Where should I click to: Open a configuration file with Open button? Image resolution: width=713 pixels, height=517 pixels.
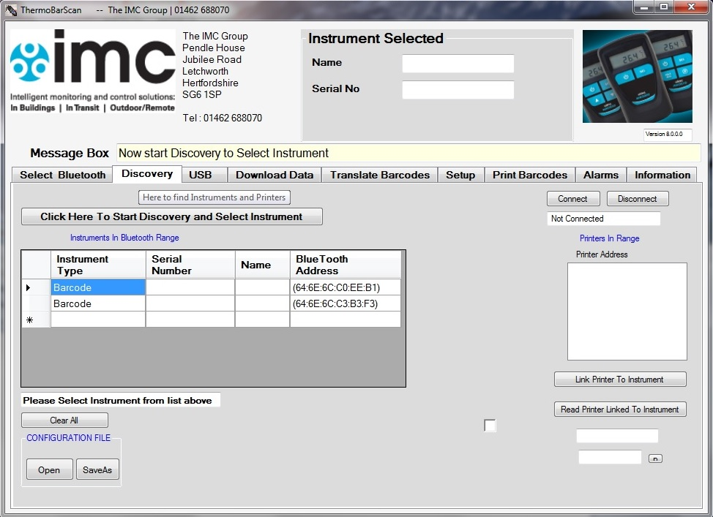click(49, 469)
